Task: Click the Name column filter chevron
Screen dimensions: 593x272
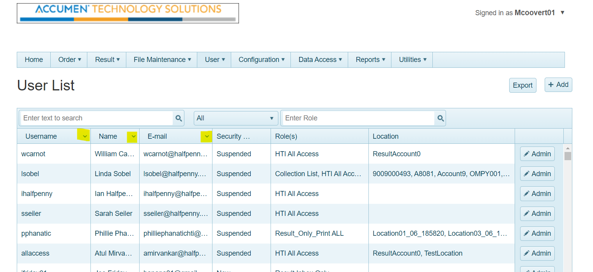Action: click(134, 136)
